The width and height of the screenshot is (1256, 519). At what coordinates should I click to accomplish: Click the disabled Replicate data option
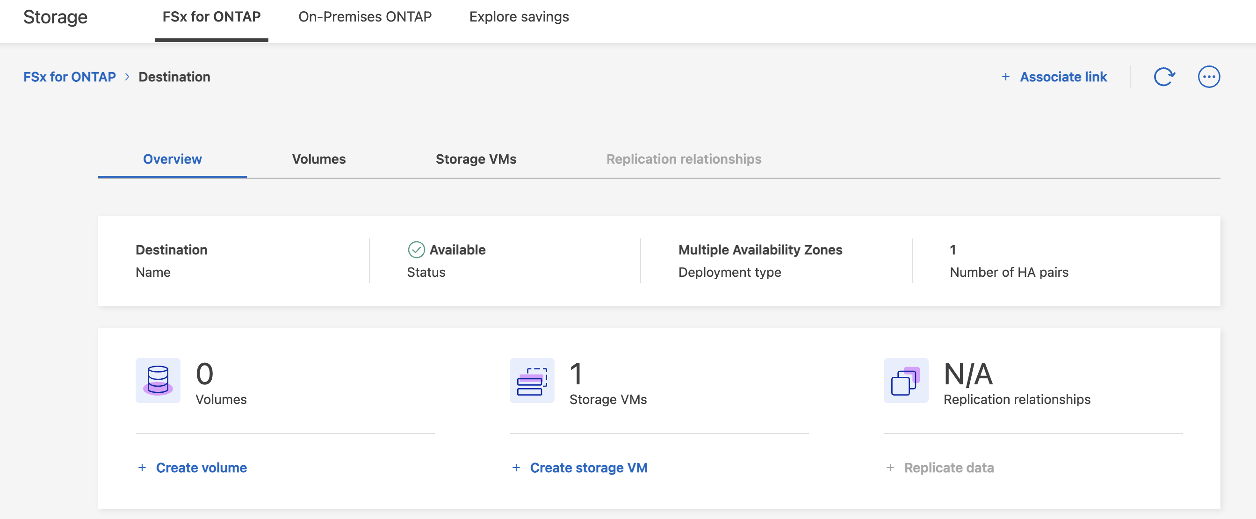pos(949,468)
